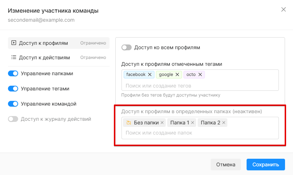Screen dimensions: 293x175
Task: Click the Профили без тегов hint text
Action: click(x=171, y=95)
